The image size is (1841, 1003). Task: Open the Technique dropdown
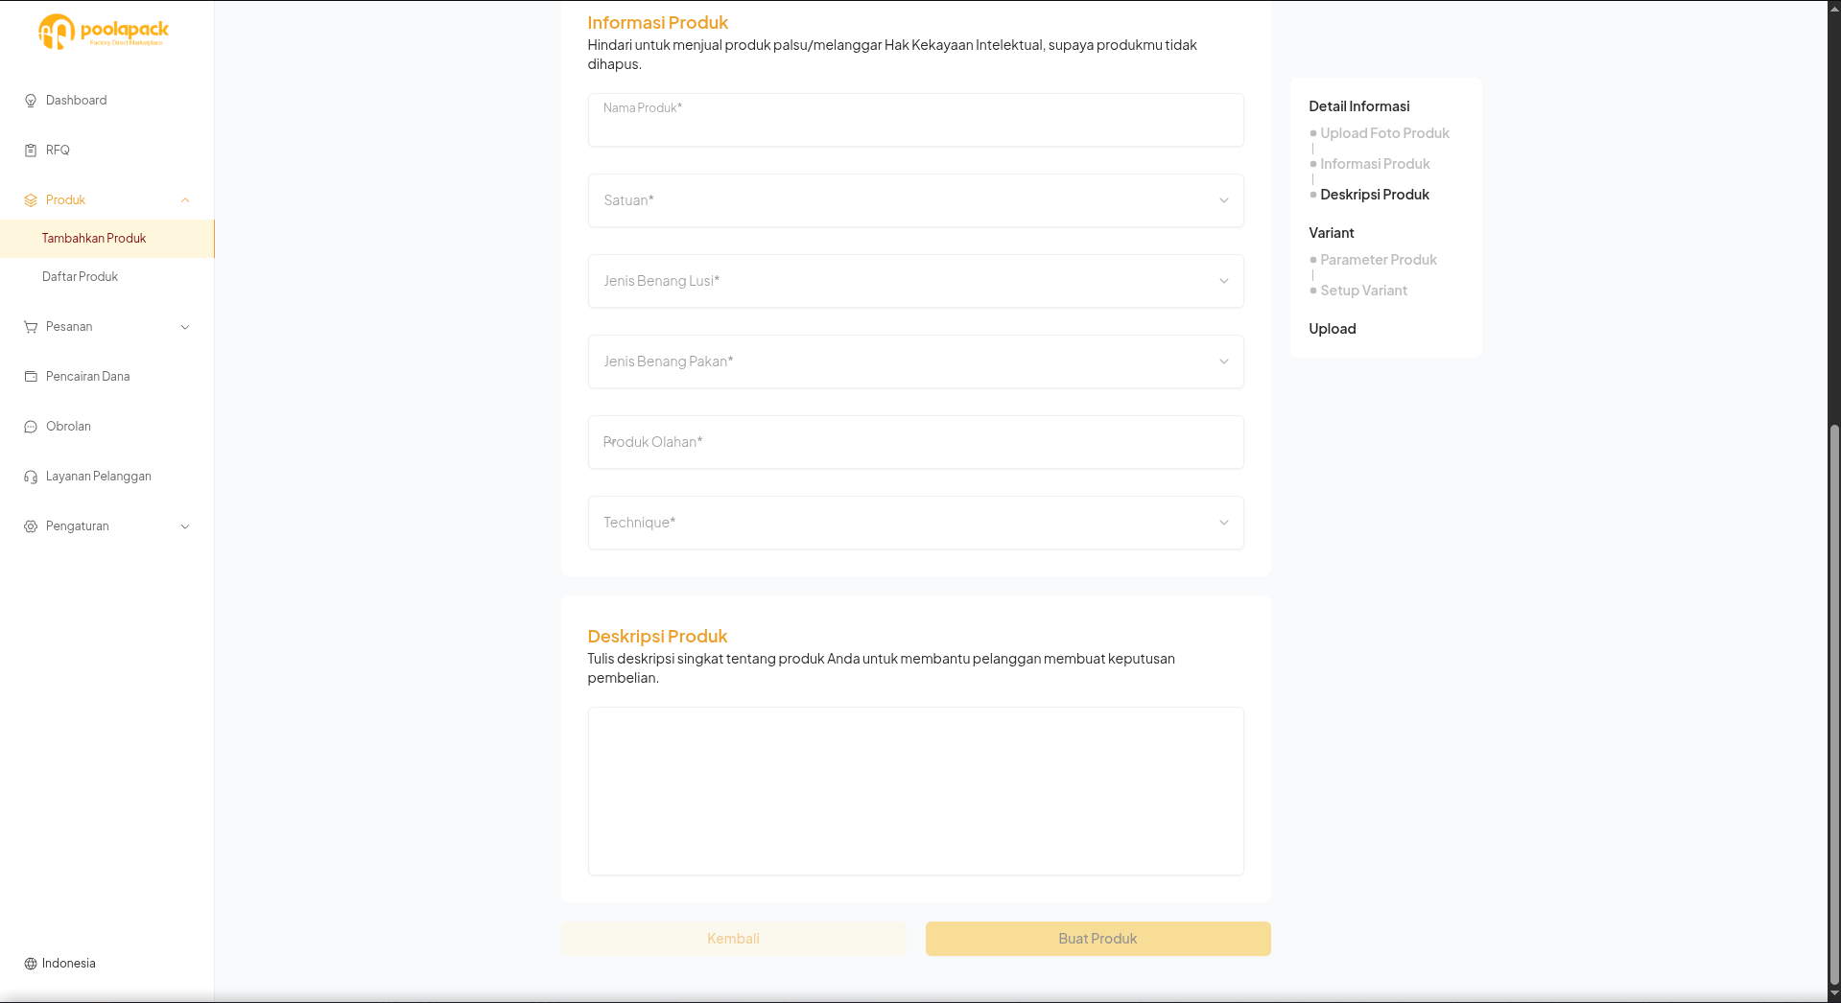pyautogui.click(x=915, y=523)
